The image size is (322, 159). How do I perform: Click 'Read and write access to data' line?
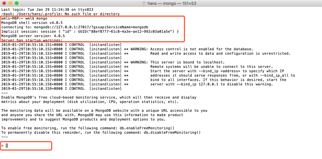click(x=146, y=54)
